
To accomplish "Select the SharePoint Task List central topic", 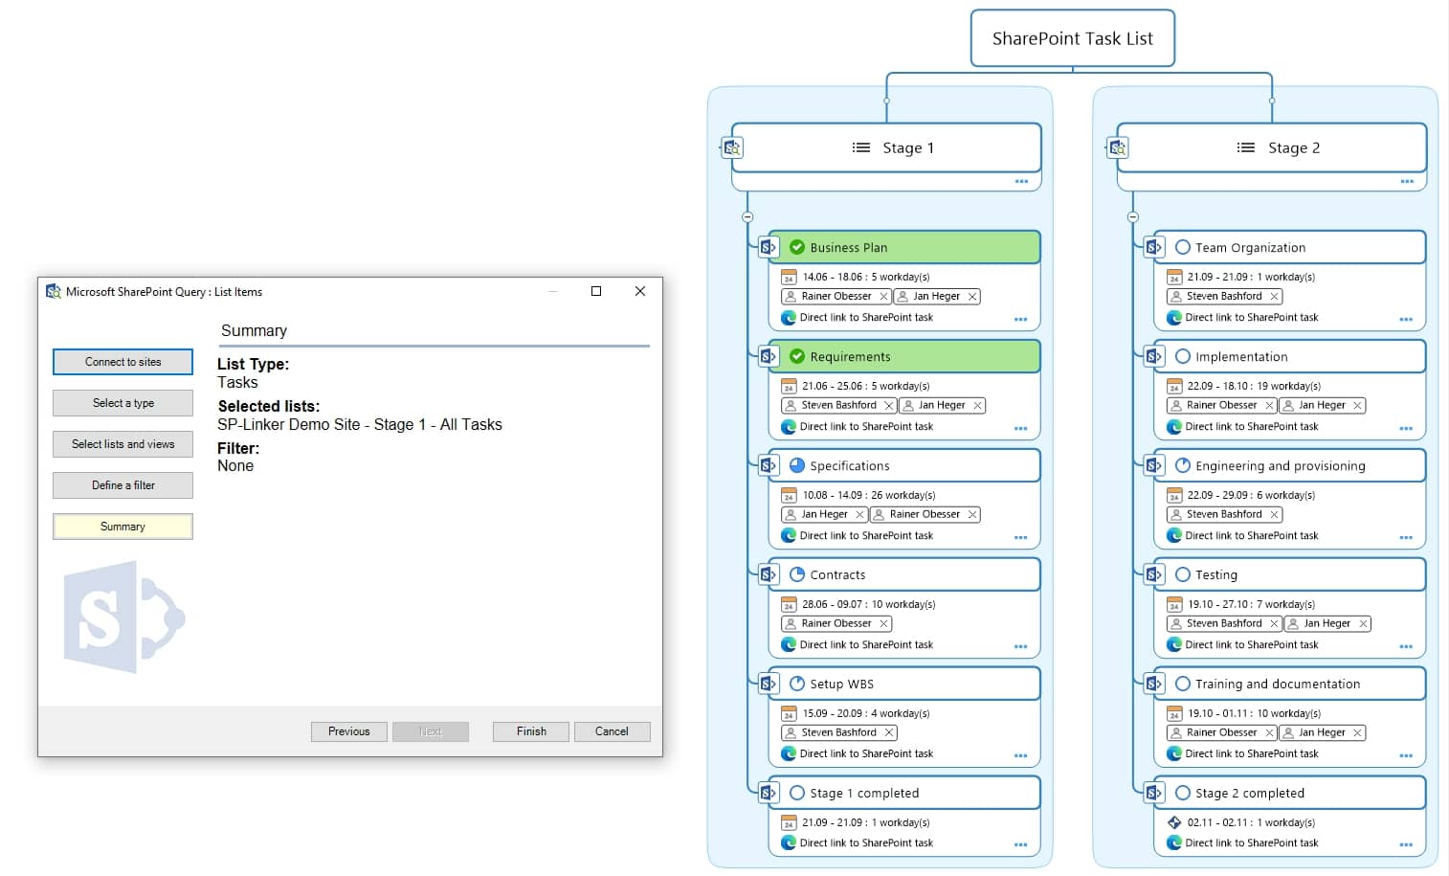I will coord(1072,38).
